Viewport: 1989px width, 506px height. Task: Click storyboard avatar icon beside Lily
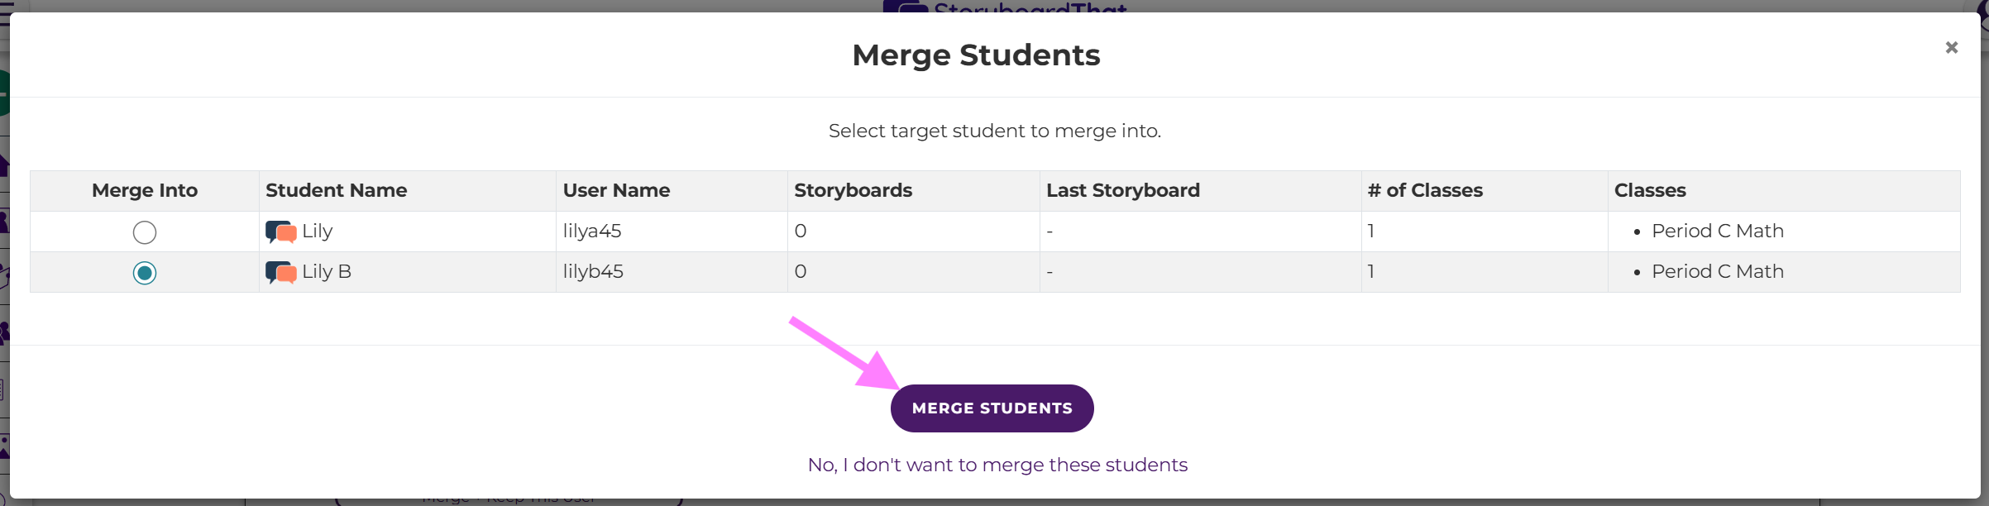281,232
